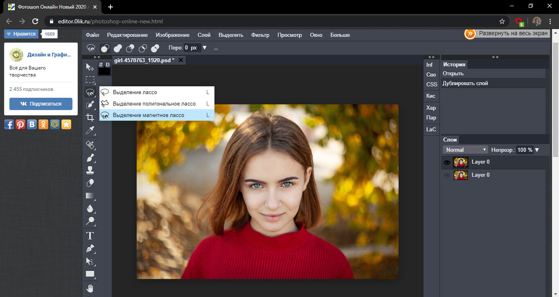Activate the Hand pan tool
This screenshot has height=297, width=559.
90,288
